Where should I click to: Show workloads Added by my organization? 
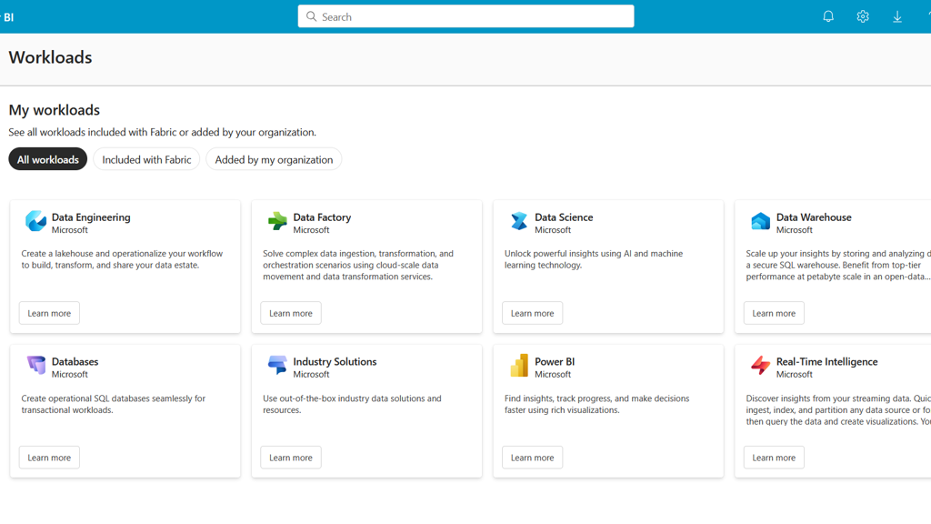tap(274, 159)
